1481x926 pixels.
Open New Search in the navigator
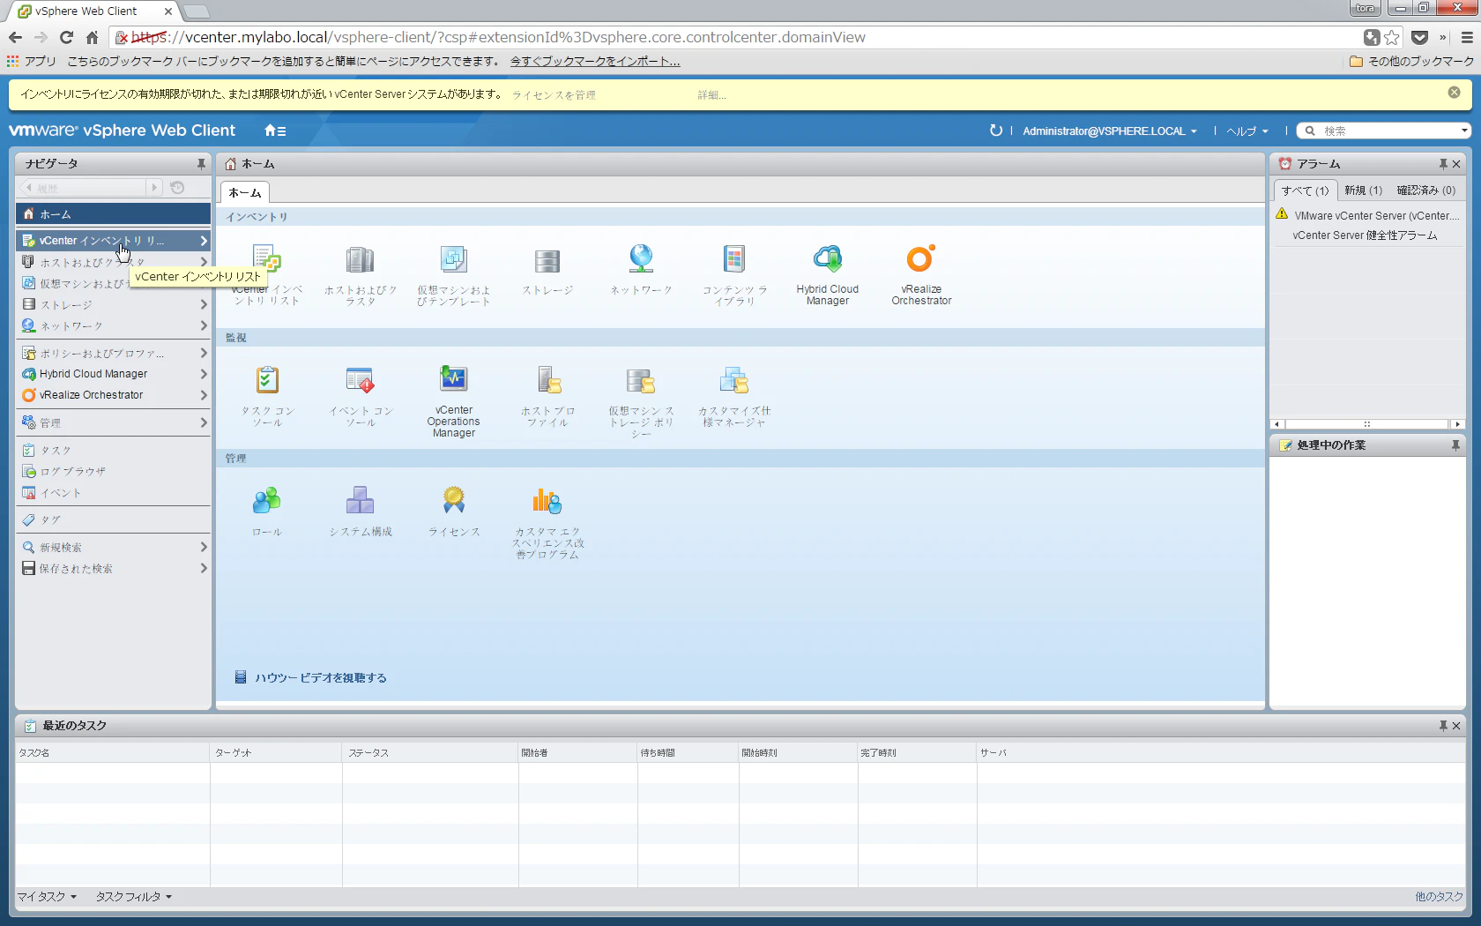(113, 548)
